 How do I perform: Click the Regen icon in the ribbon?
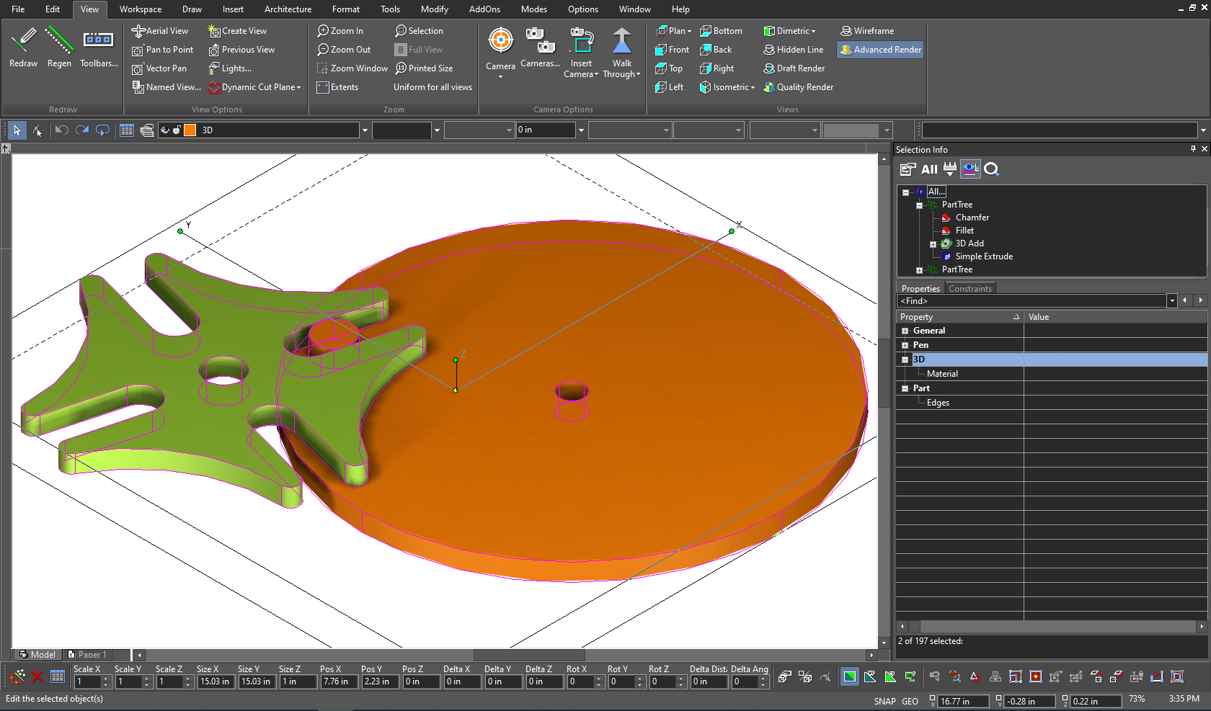pyautogui.click(x=59, y=41)
